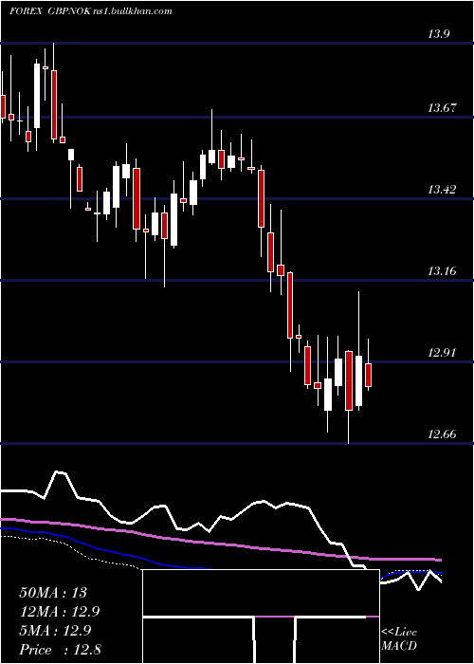Click the Price : 12.8 reading
474x664 pixels.
[x=60, y=650]
